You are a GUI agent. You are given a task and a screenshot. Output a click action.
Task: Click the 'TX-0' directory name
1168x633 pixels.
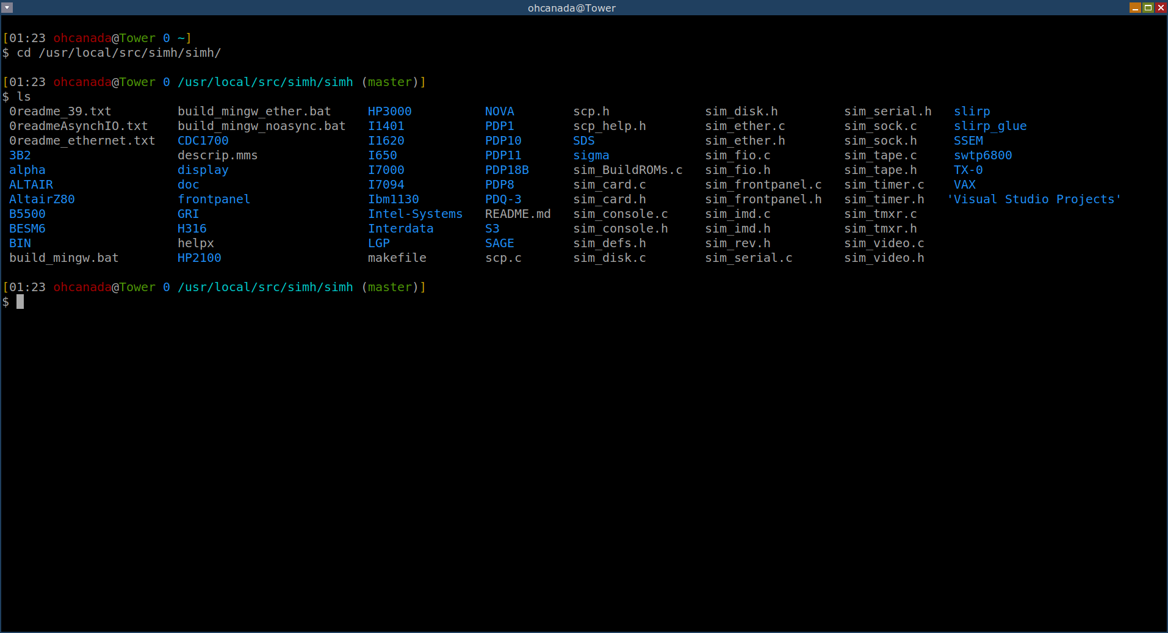tap(968, 170)
